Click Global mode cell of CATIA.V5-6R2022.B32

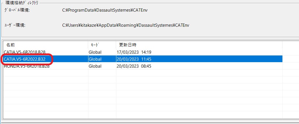[x=95, y=59]
